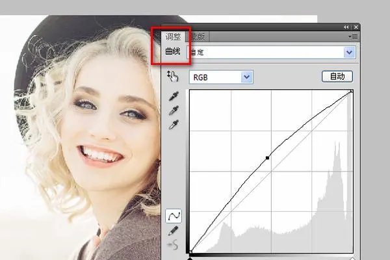The height and width of the screenshot is (260, 390).
Task: Select the on-image adjustment hand tool
Action: pyautogui.click(x=173, y=76)
